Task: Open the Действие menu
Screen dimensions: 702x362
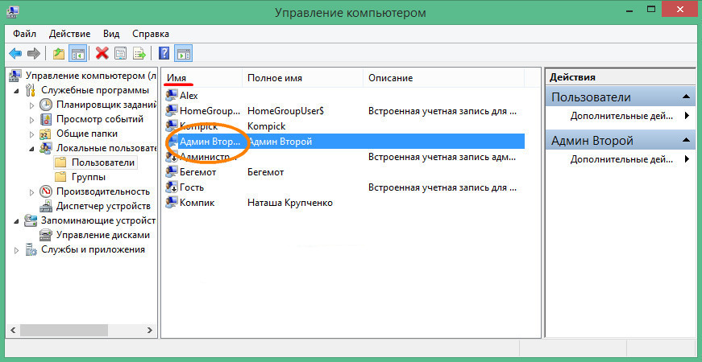Action: [x=70, y=34]
